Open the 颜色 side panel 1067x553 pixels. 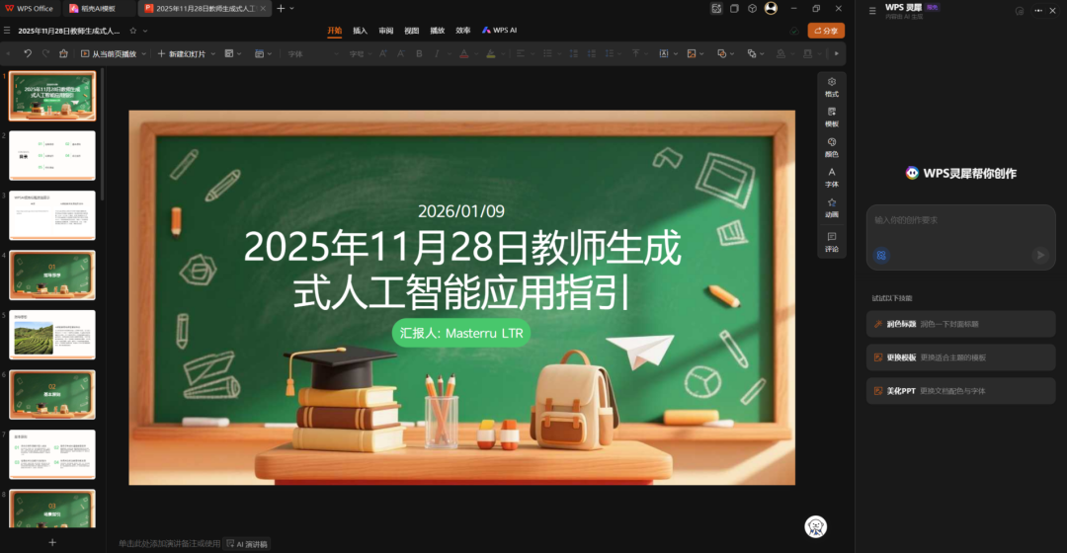(832, 147)
